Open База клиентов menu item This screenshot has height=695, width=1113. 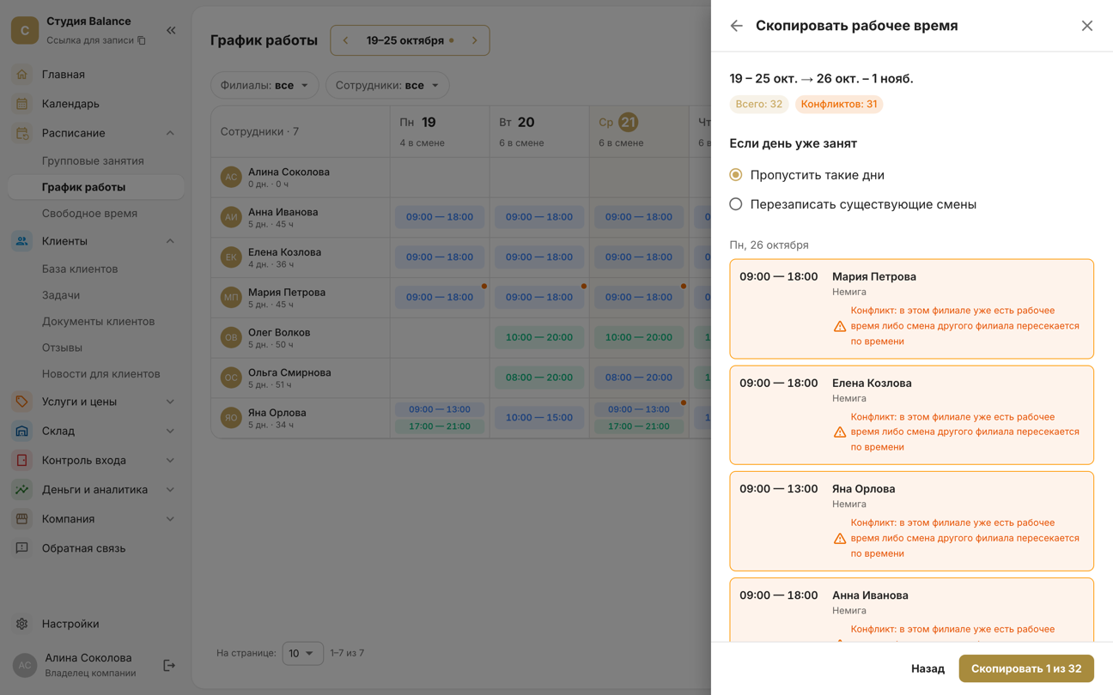(80, 269)
